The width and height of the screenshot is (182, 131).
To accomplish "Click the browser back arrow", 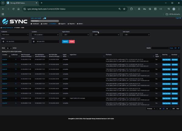I will tap(3, 9).
